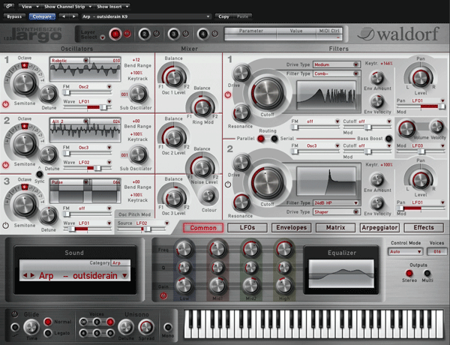
Task: Click the Velocity knob
Action: pos(436,127)
